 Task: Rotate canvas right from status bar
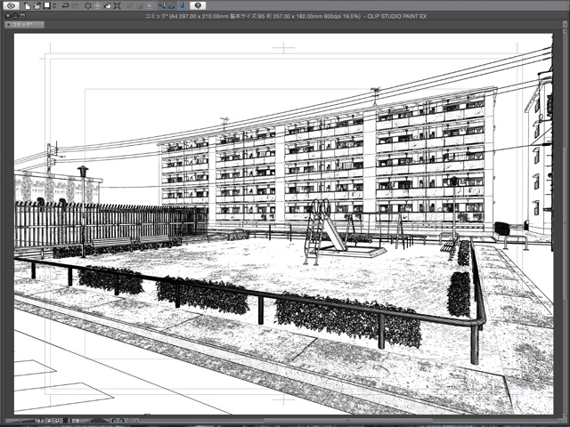tap(122, 421)
